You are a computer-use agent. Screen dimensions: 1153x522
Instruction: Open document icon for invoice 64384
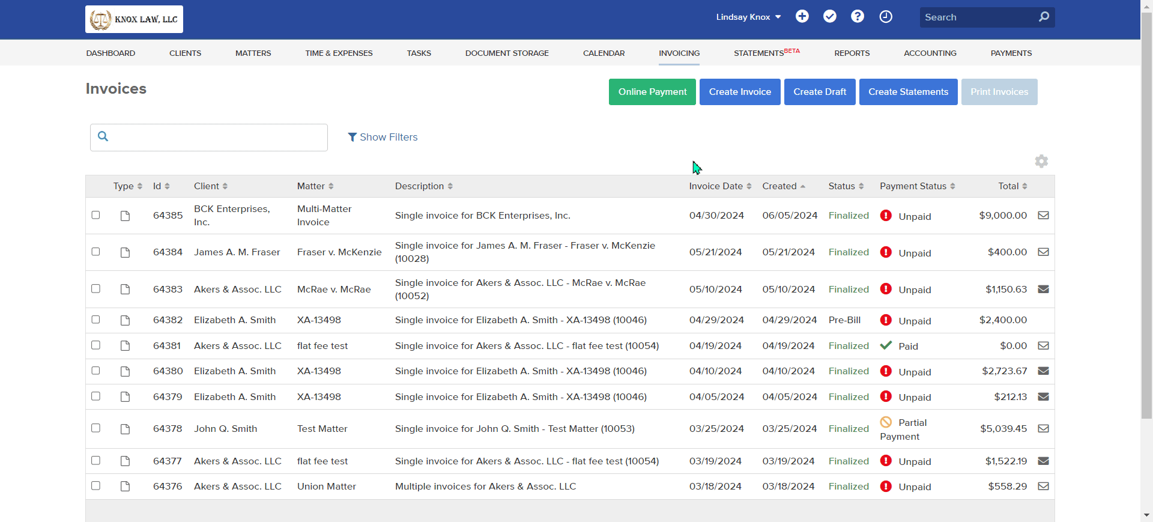point(125,252)
